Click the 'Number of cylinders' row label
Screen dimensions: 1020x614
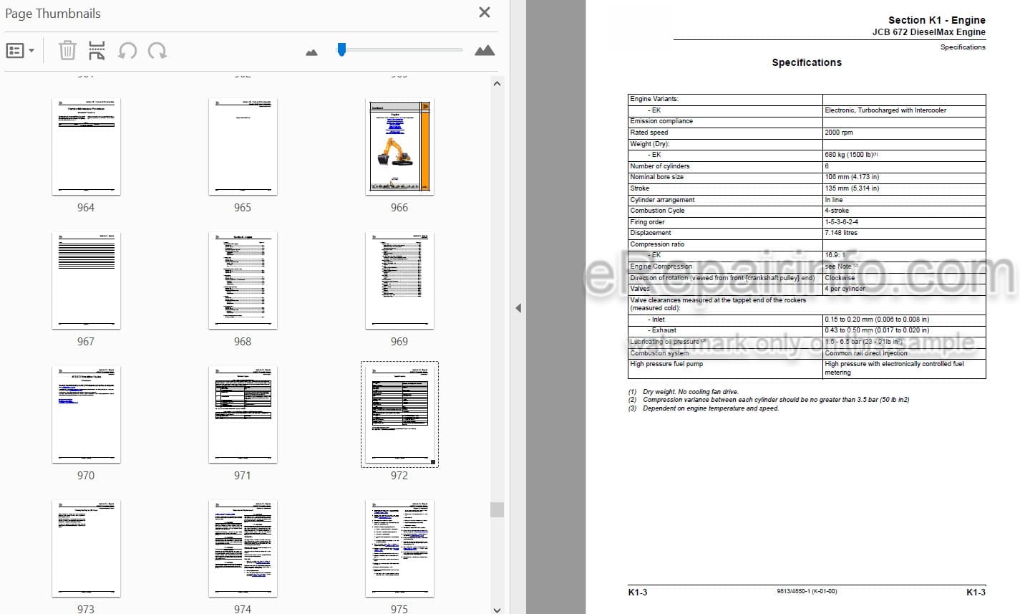click(659, 166)
